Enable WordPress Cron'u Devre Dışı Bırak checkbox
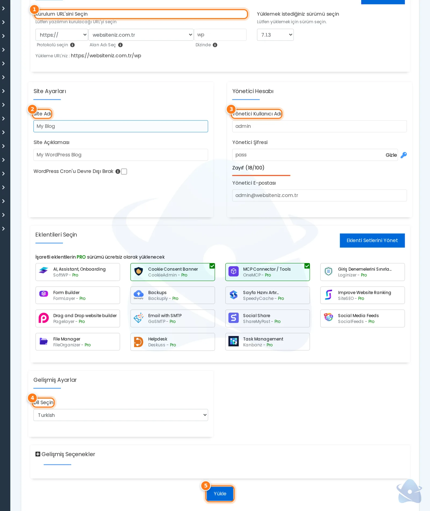This screenshot has height=511, width=430. pos(124,171)
